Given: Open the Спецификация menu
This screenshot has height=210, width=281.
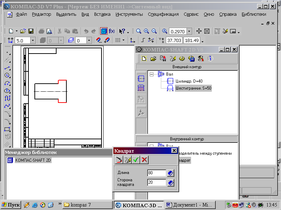Looking at the screenshot, I should click(x=163, y=14).
